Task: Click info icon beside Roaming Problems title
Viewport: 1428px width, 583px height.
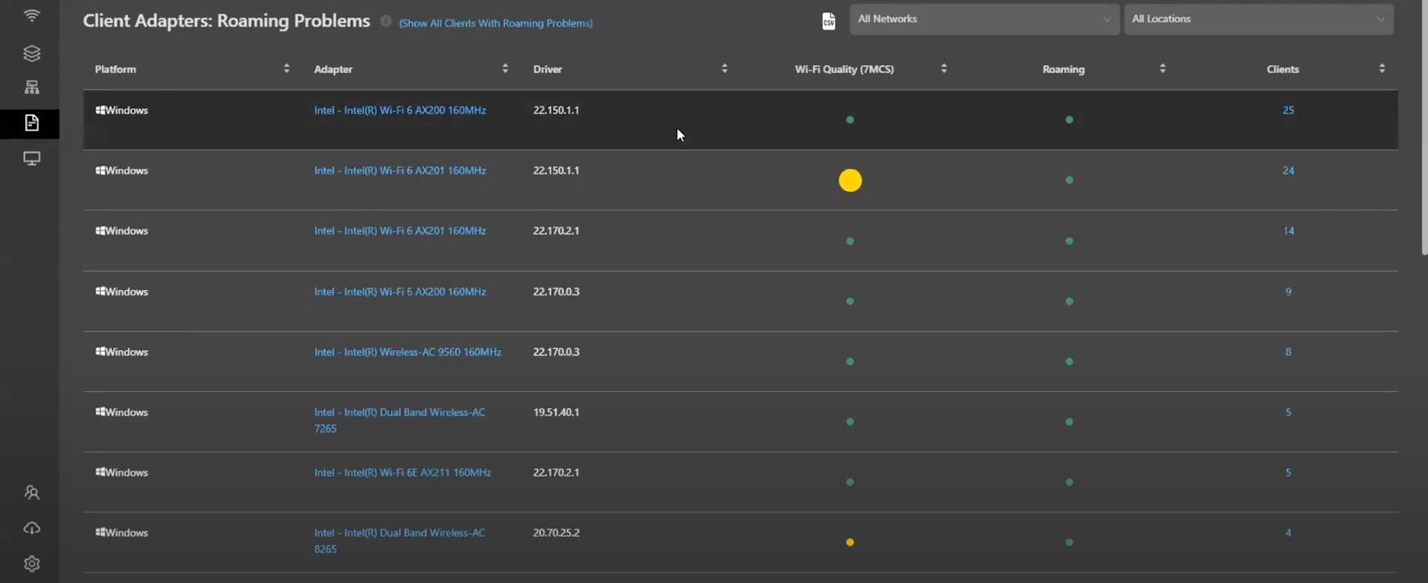Action: [x=386, y=21]
